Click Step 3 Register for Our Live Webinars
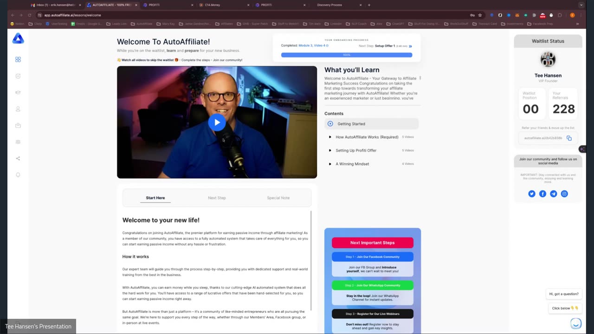 pyautogui.click(x=373, y=314)
